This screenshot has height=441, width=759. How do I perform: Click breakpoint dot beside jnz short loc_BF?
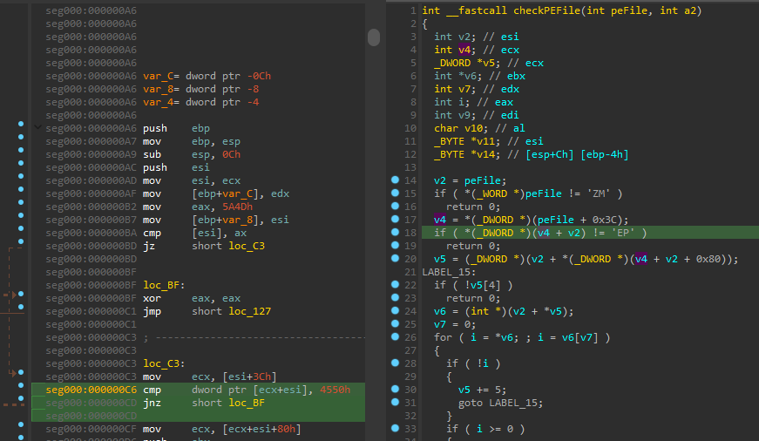point(21,398)
